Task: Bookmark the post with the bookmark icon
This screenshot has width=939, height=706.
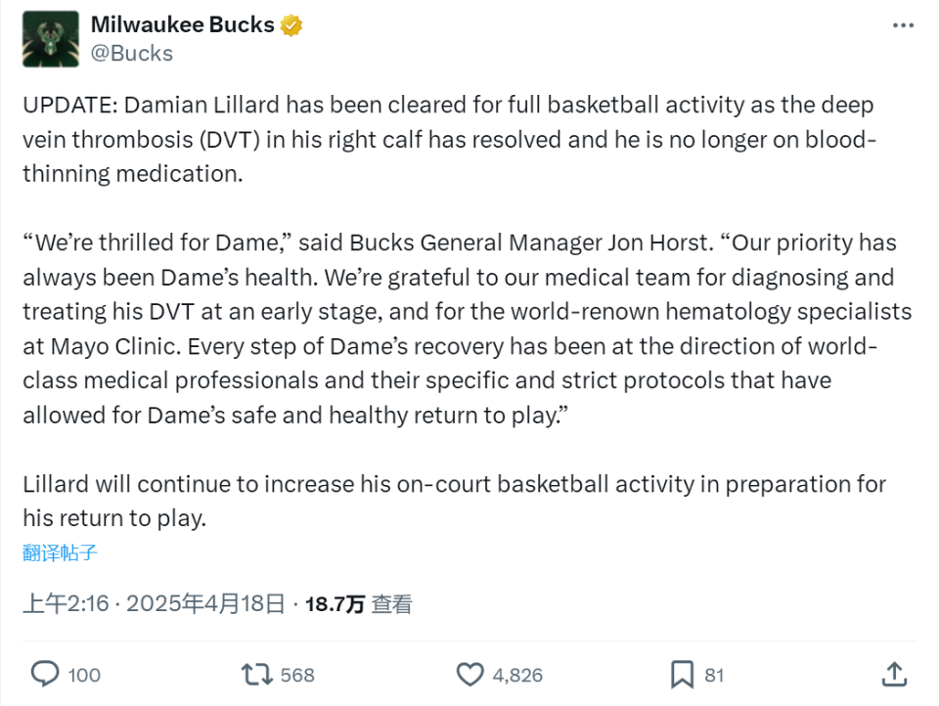Action: [x=682, y=674]
